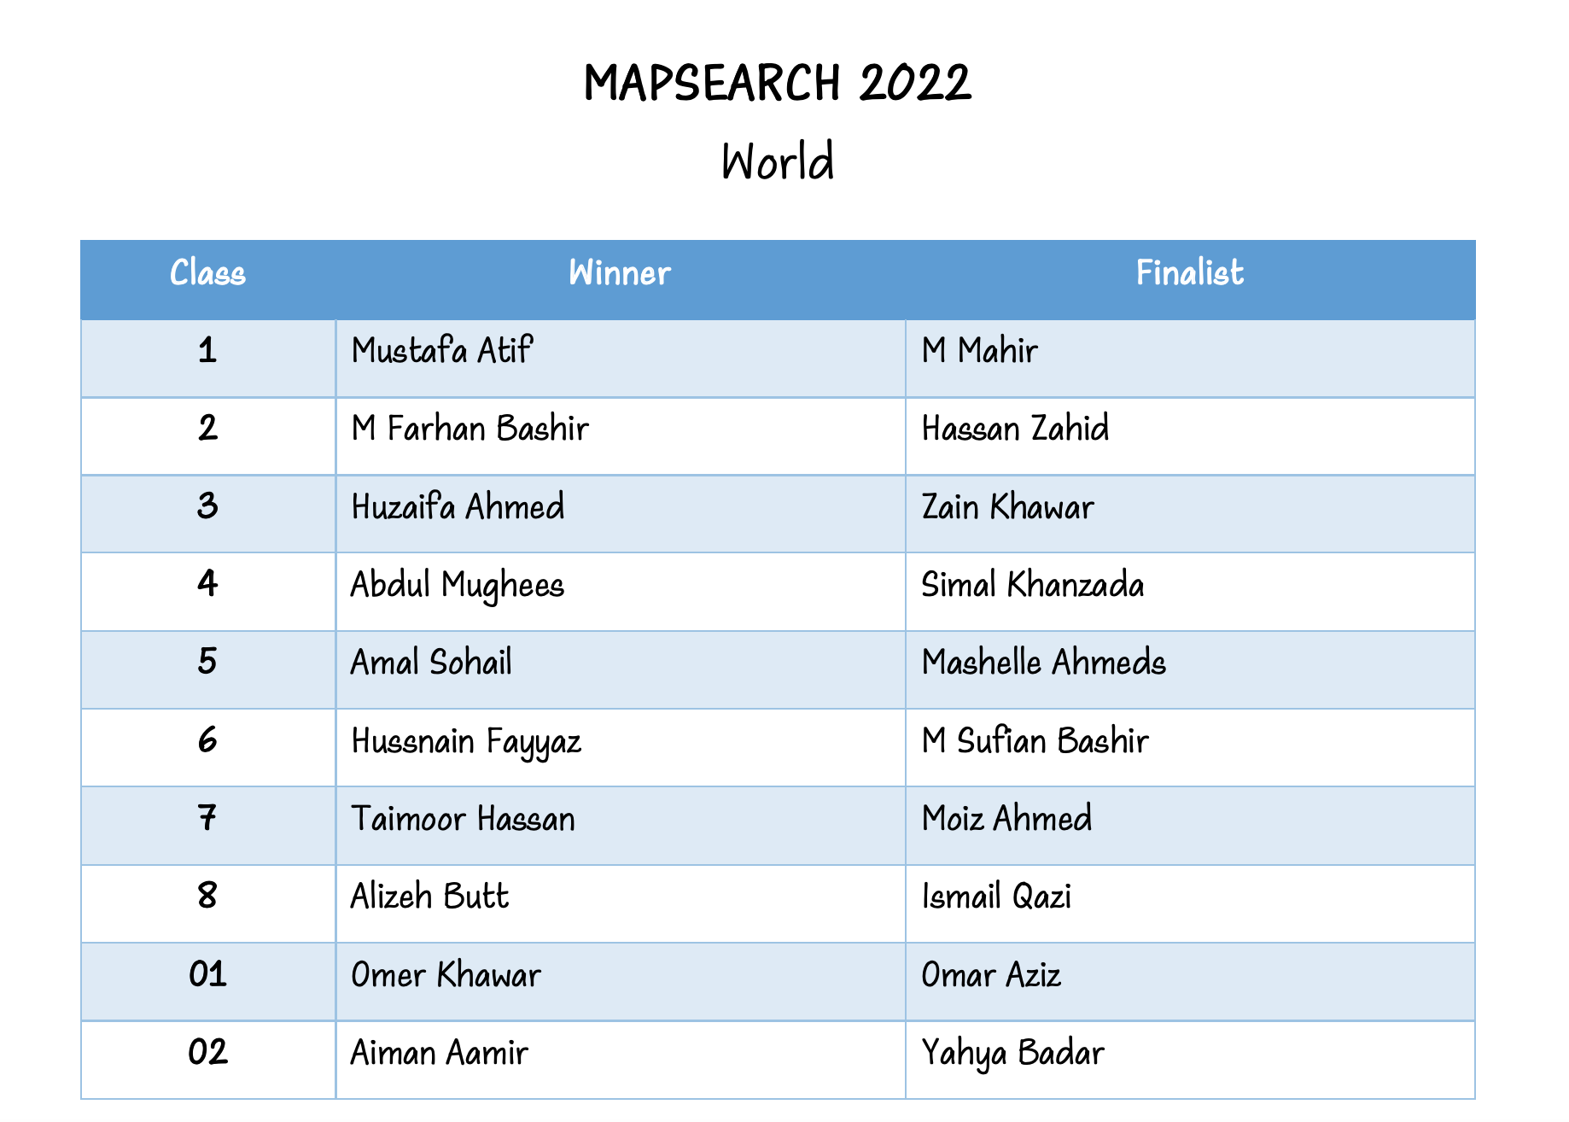
Task: Select the Huzaifa Ahmed winner cell
Action: click(458, 507)
